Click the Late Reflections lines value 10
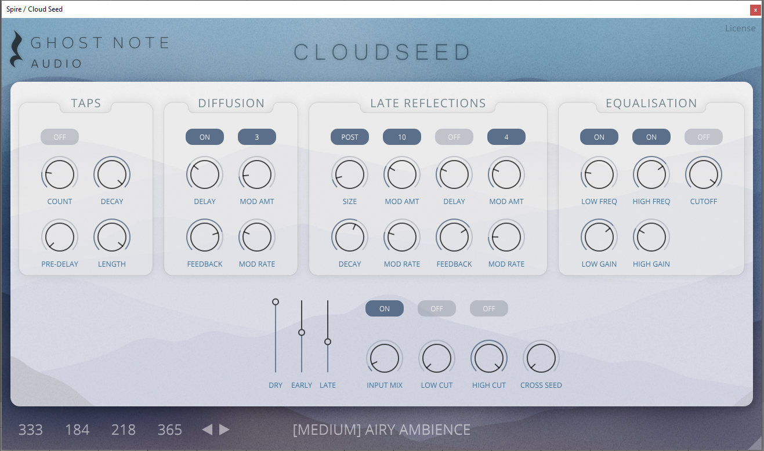Screen dimensions: 764x451 [x=402, y=137]
